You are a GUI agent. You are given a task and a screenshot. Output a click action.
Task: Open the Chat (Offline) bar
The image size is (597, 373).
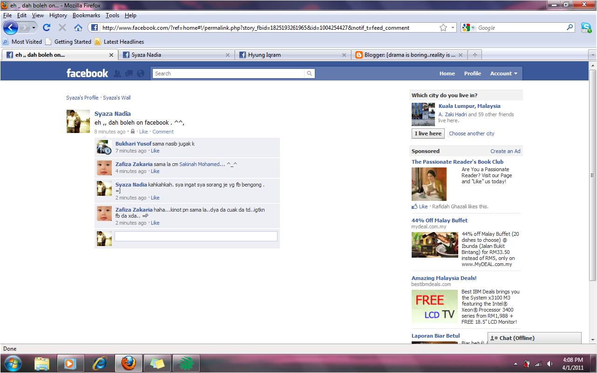point(535,338)
